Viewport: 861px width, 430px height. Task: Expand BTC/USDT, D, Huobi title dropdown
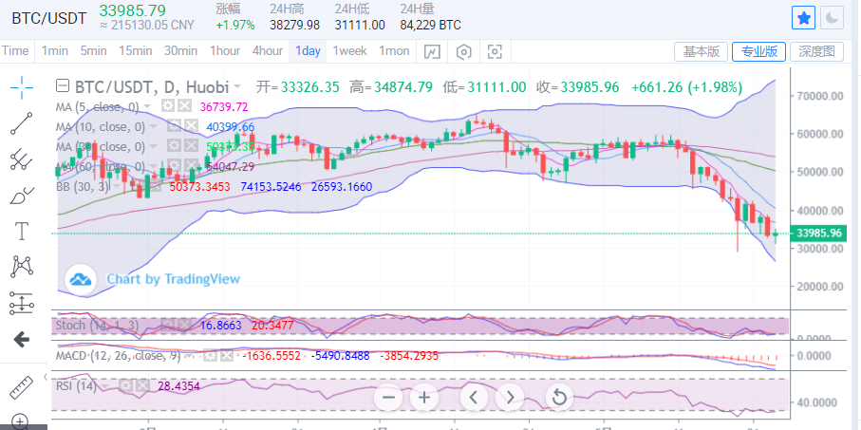pyautogui.click(x=237, y=86)
